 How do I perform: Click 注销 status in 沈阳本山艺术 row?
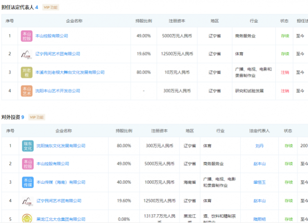click(285, 91)
